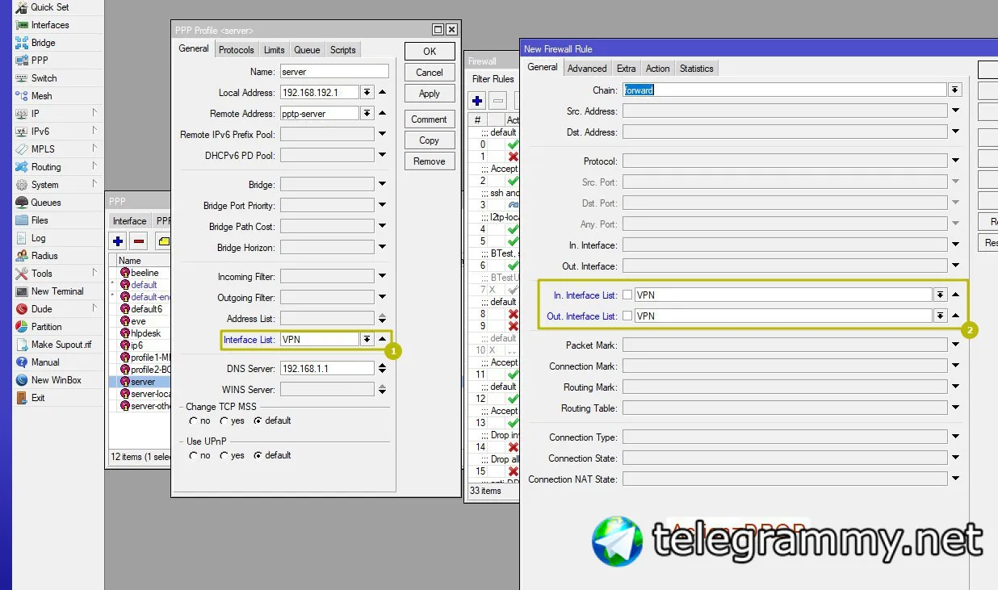Viewport: 998px width, 590px height.
Task: Click OK in the PPP Profile dialog
Action: (x=430, y=52)
